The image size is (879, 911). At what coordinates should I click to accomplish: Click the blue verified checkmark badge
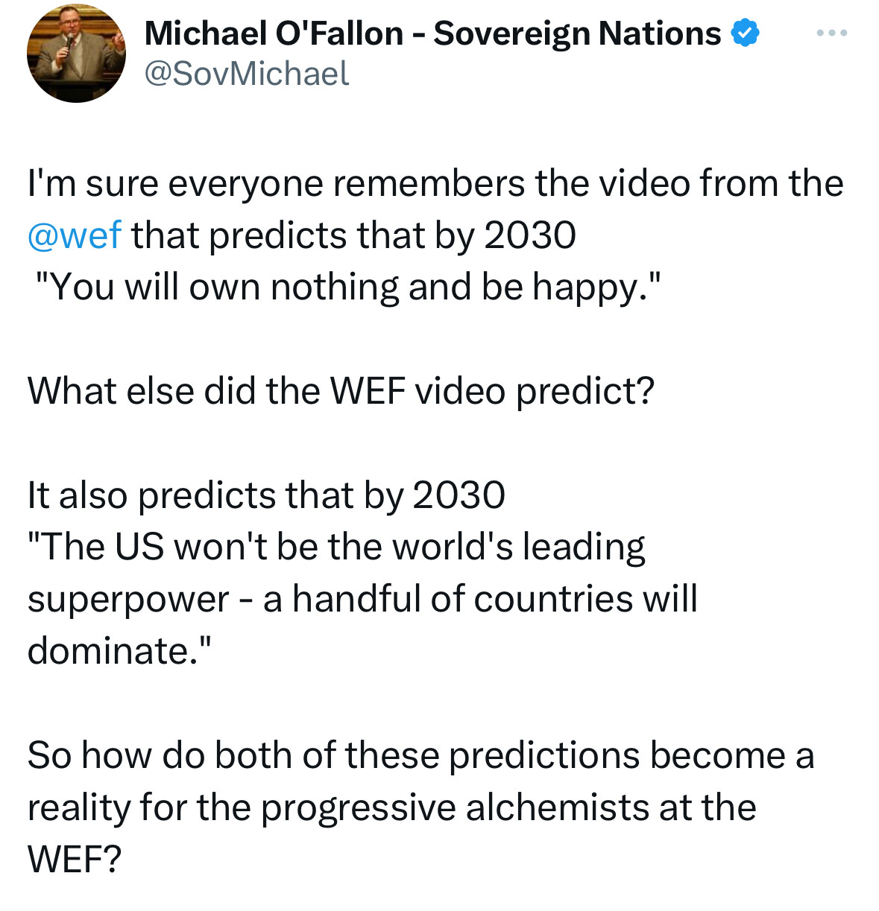(x=745, y=34)
